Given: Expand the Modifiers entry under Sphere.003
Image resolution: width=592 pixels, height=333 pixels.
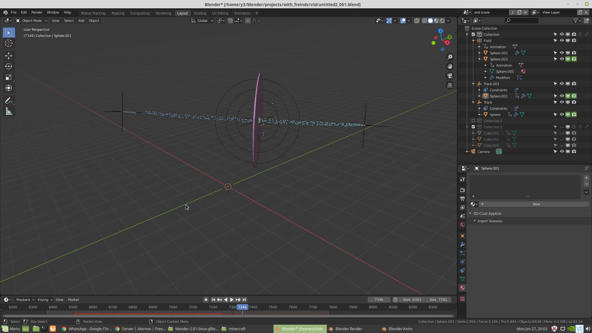Looking at the screenshot, I should click(486, 77).
